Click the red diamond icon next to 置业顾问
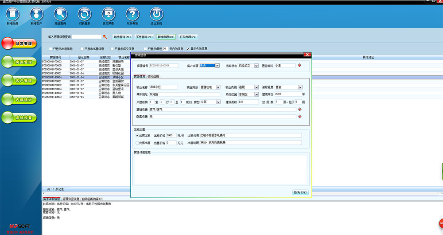Image resolution: width=443 pixels, height=235 pixels. coord(299,66)
